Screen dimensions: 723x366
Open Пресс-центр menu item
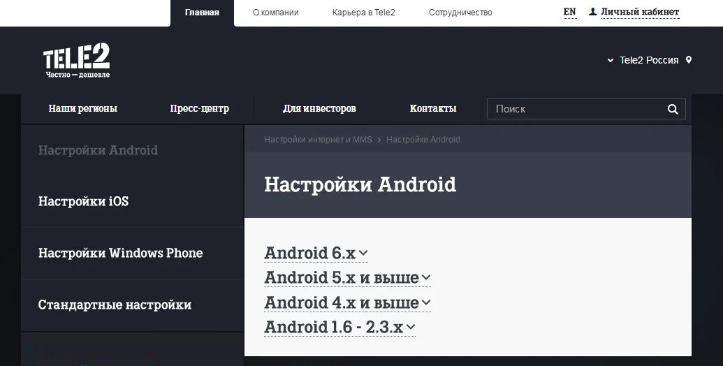click(200, 109)
